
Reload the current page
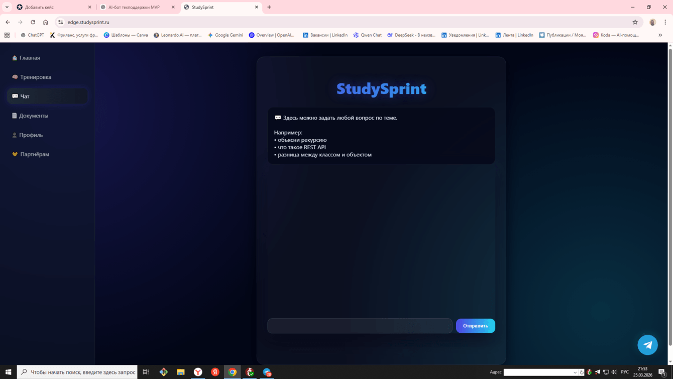pos(33,22)
